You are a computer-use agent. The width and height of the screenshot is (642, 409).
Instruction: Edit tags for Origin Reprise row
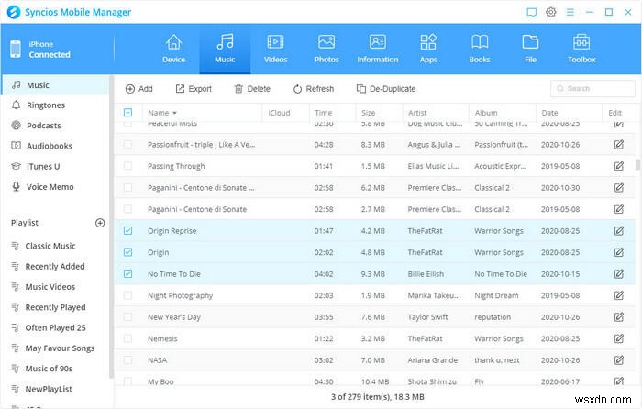[x=619, y=231]
